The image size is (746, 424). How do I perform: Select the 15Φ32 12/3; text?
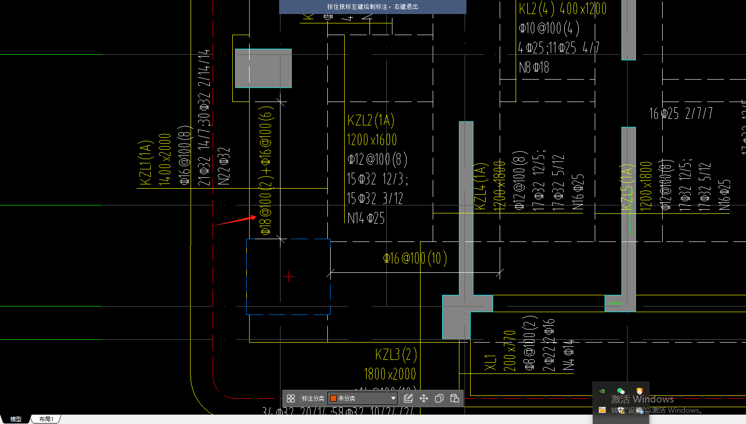377,179
